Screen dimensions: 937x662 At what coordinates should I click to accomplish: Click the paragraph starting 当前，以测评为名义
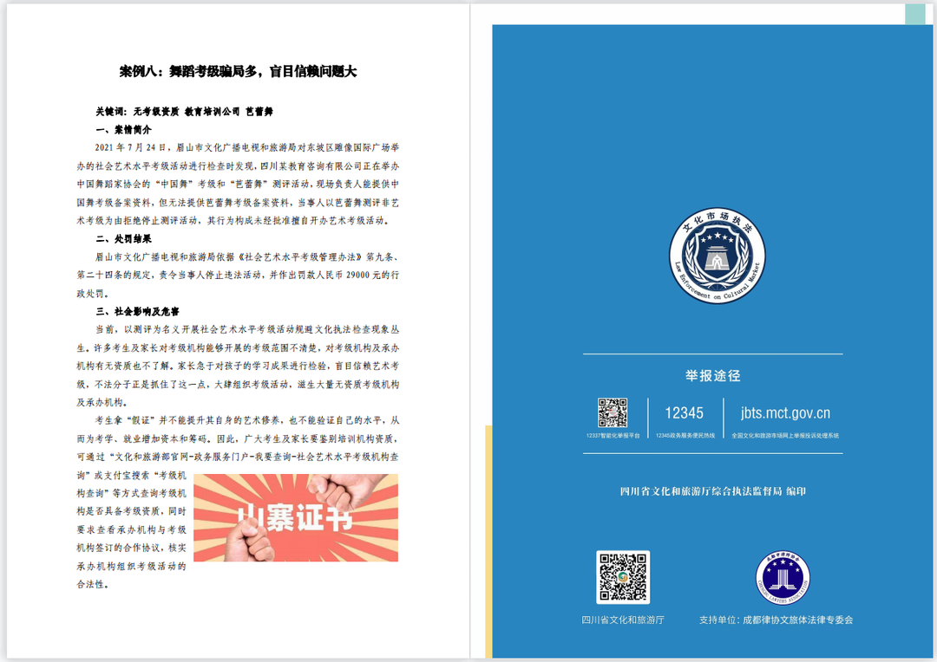click(238, 366)
